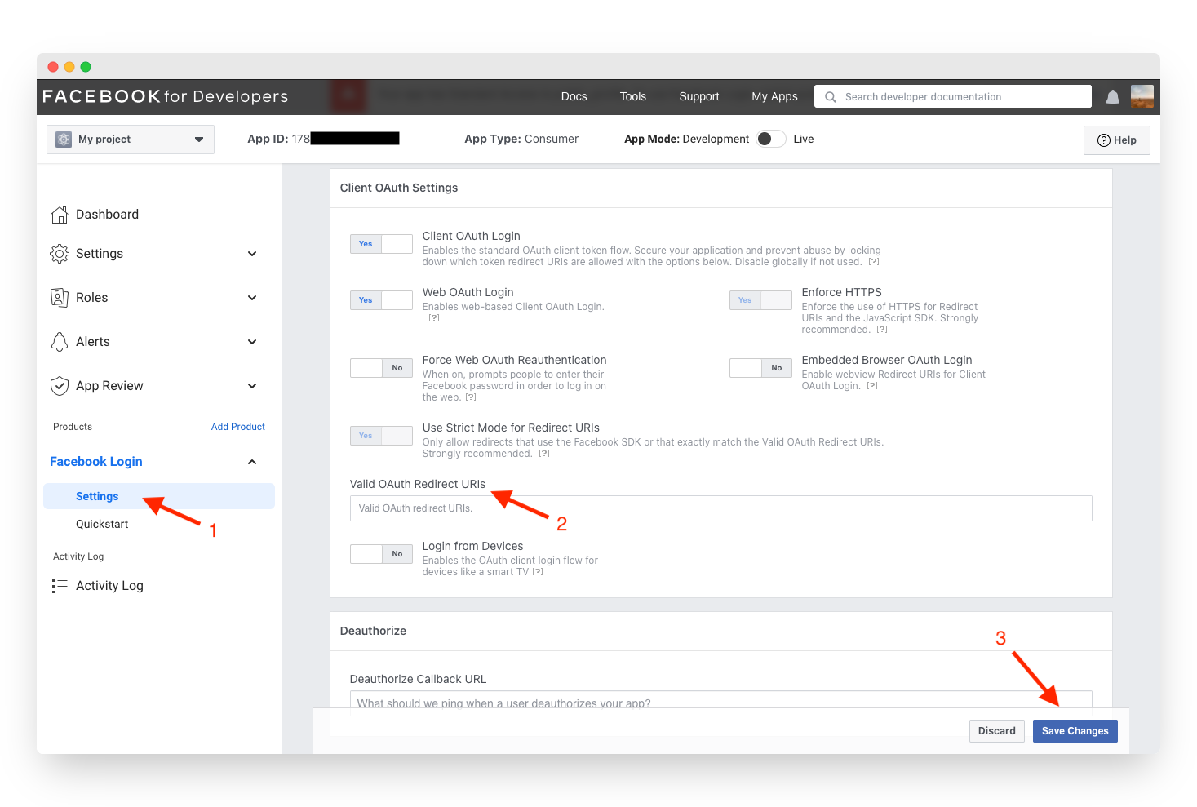Viewport: 1197px width, 807px height.
Task: Open Tools in top navigation
Action: pos(632,96)
